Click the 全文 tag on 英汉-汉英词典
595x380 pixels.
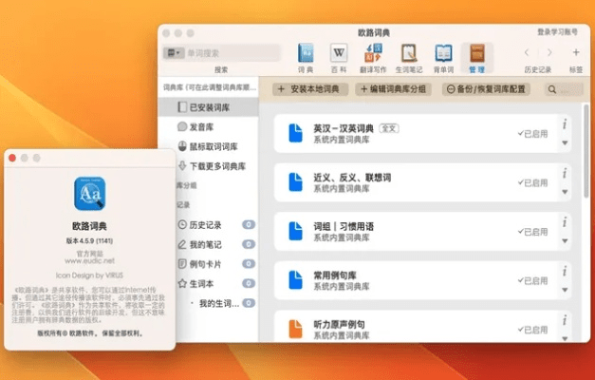coord(388,128)
